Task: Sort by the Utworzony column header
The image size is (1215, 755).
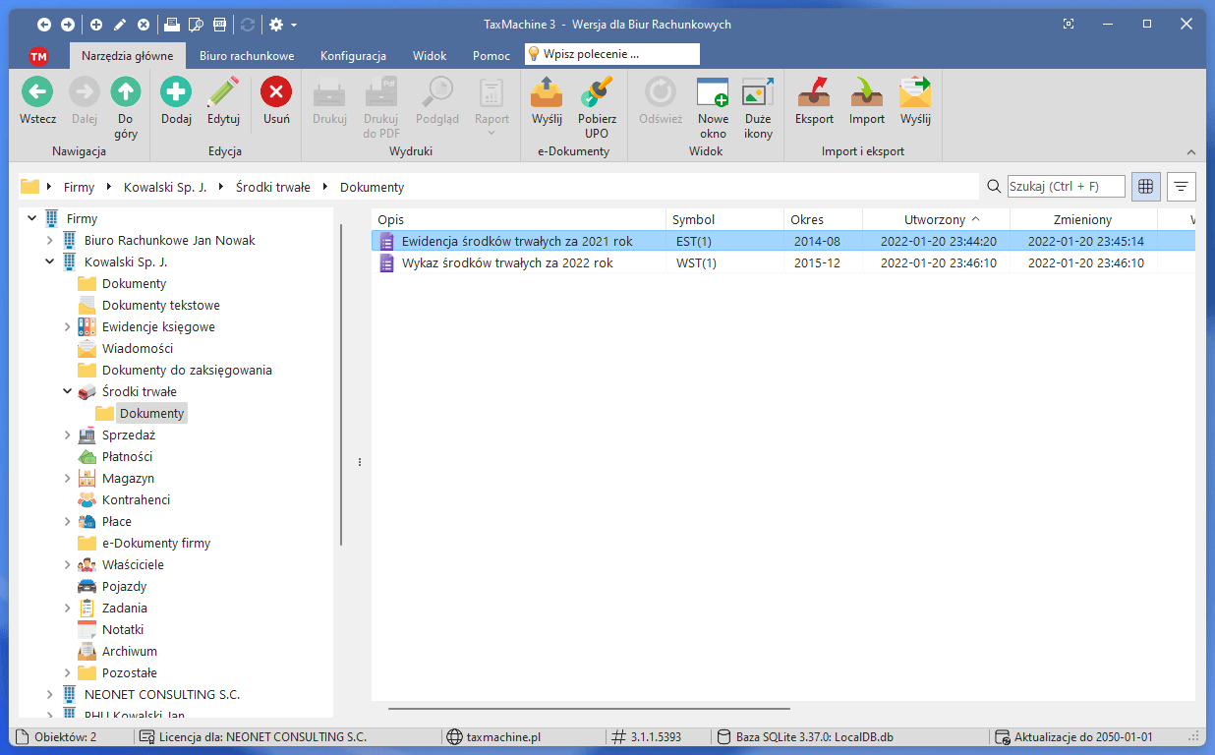Action: pos(935,220)
